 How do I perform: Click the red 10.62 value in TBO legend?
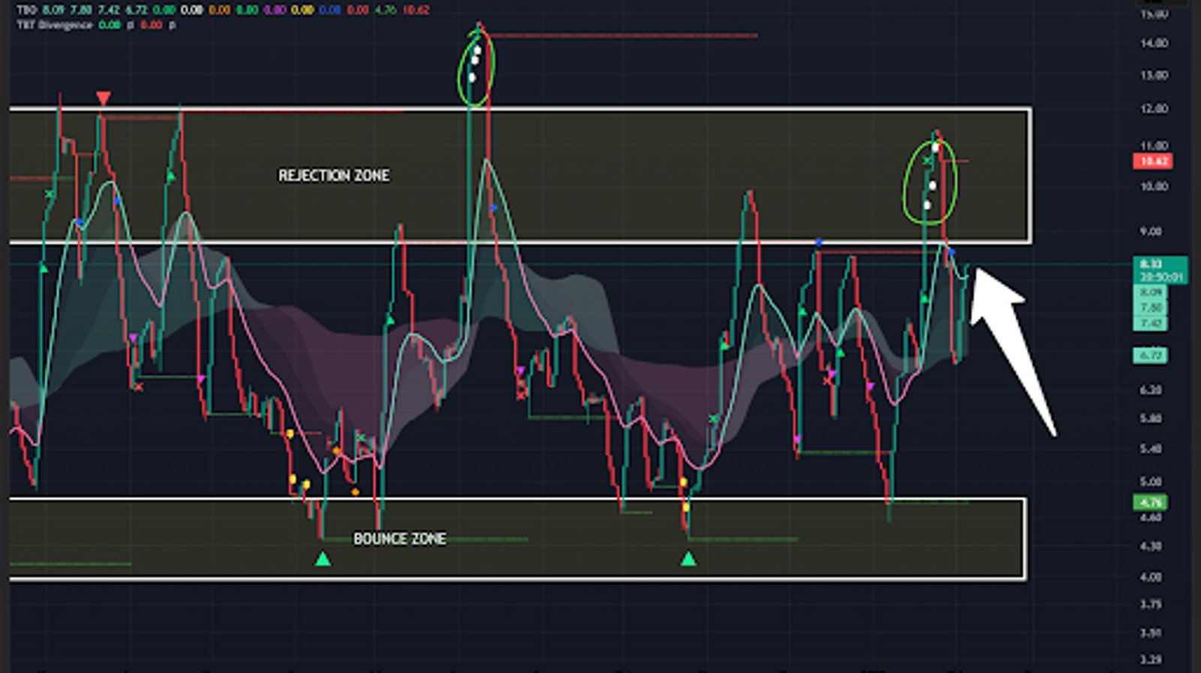click(x=416, y=10)
